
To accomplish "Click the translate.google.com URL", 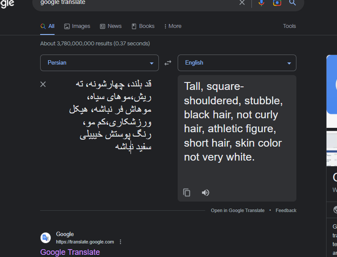I will [x=85, y=242].
